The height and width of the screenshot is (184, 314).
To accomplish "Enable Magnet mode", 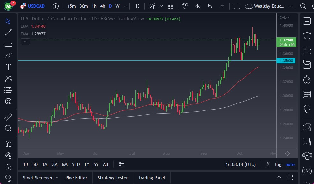I will pos(8,144).
